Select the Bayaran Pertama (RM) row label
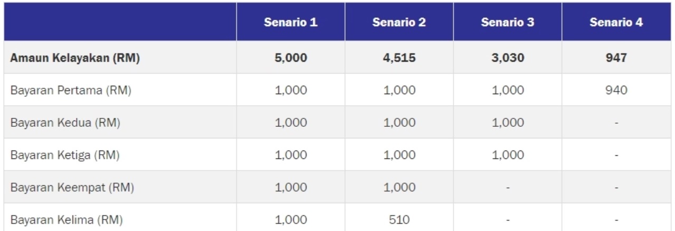675x231 pixels. click(x=71, y=91)
